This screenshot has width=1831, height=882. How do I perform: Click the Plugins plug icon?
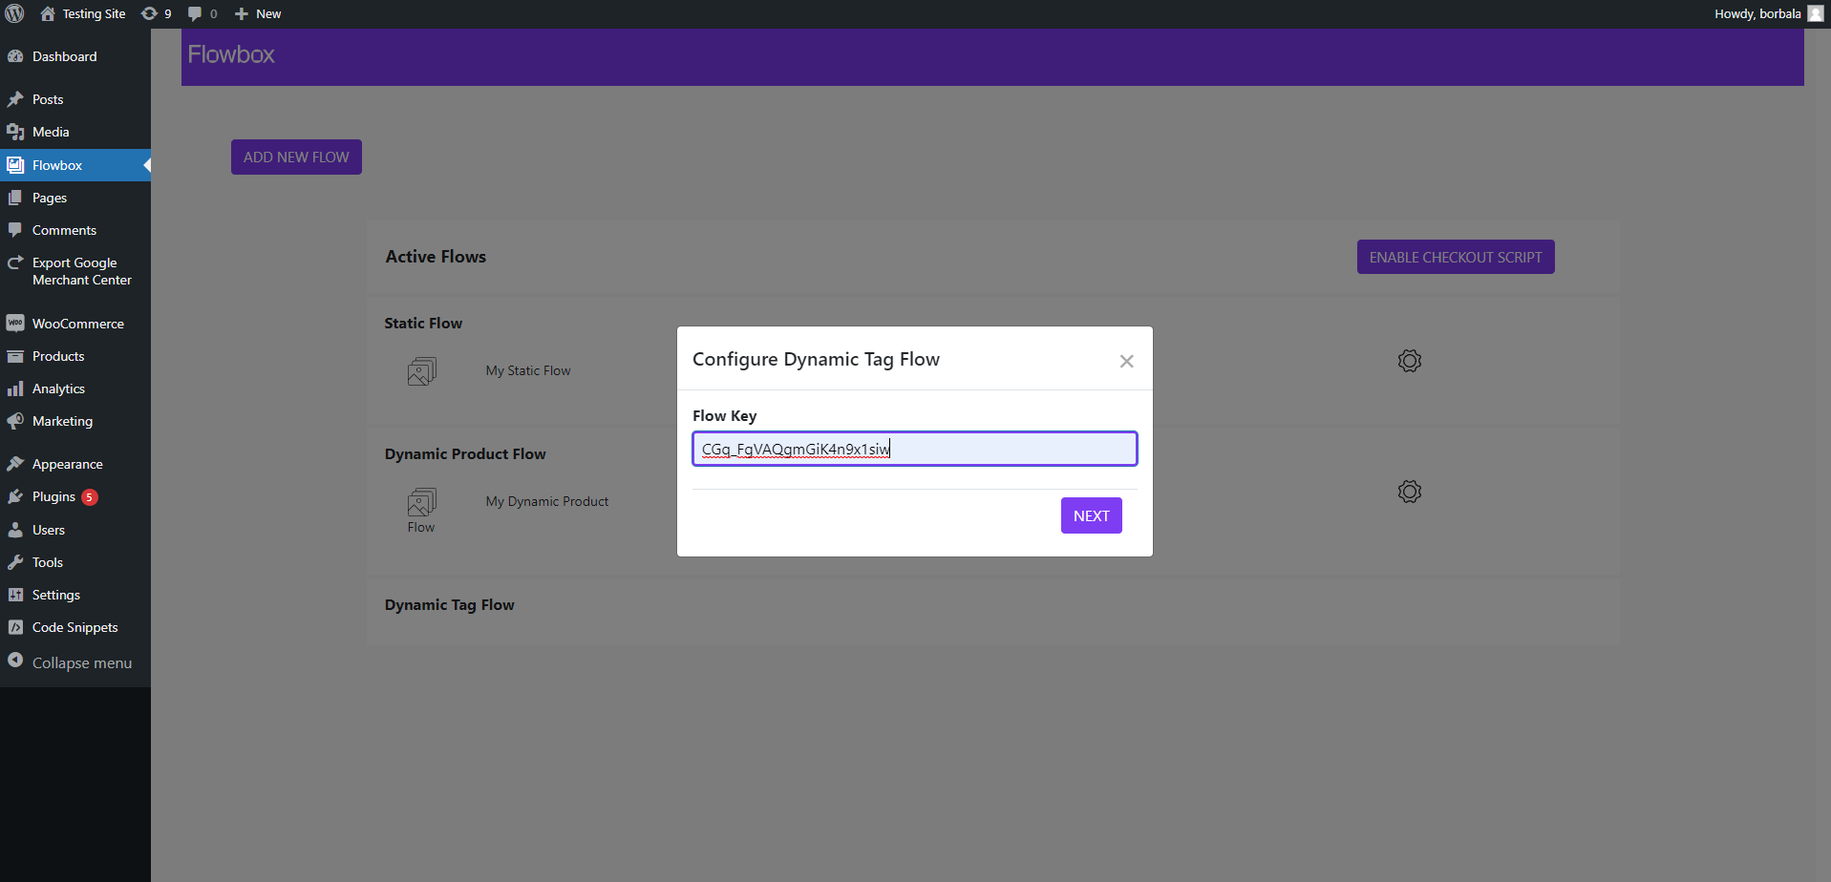pos(15,496)
